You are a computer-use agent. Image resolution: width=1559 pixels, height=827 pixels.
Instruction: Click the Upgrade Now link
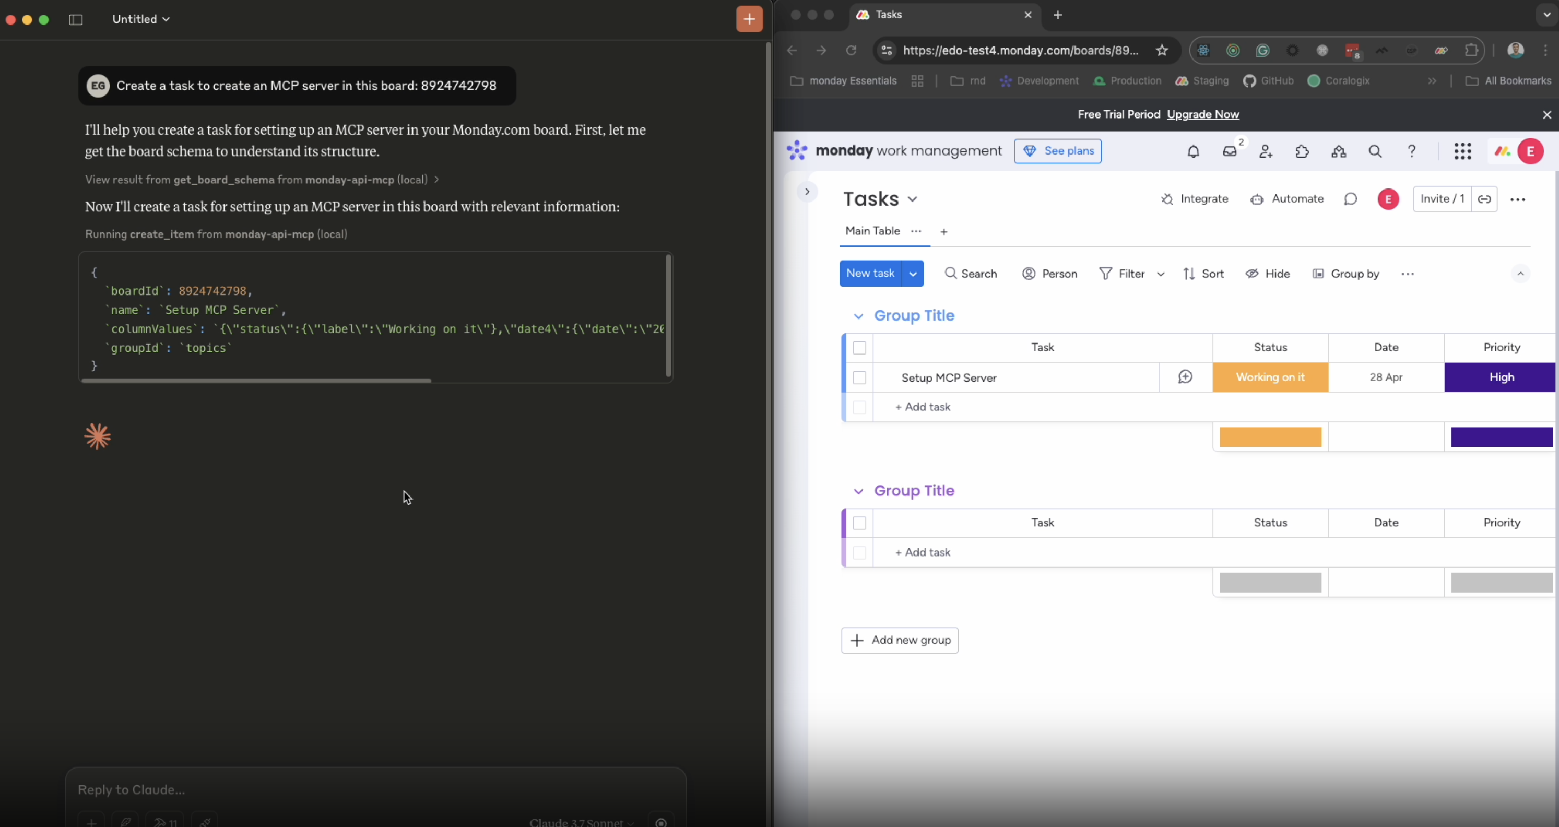1202,114
